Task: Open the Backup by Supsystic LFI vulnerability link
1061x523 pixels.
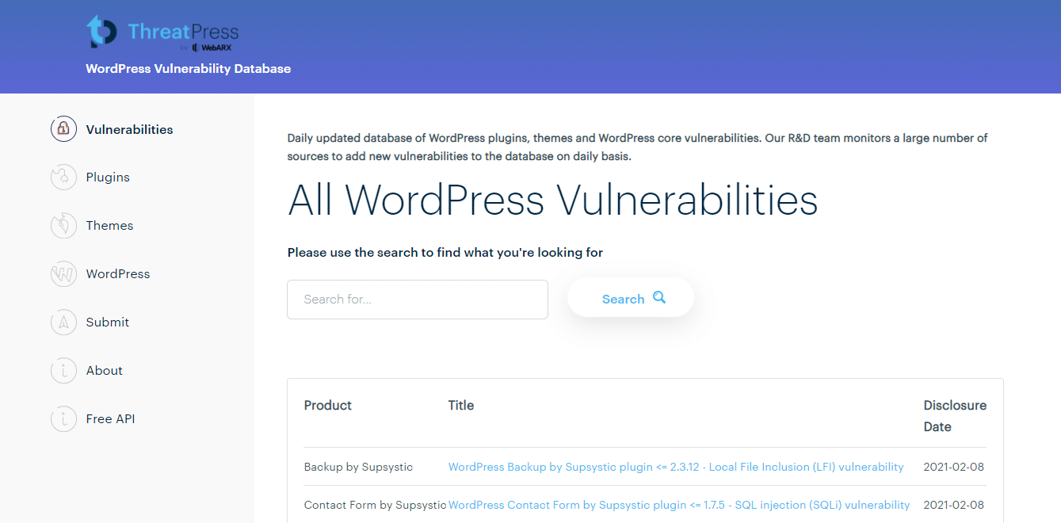Action: (x=676, y=467)
